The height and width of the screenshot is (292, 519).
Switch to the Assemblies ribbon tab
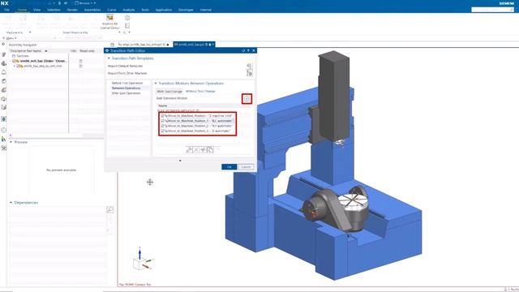click(92, 10)
